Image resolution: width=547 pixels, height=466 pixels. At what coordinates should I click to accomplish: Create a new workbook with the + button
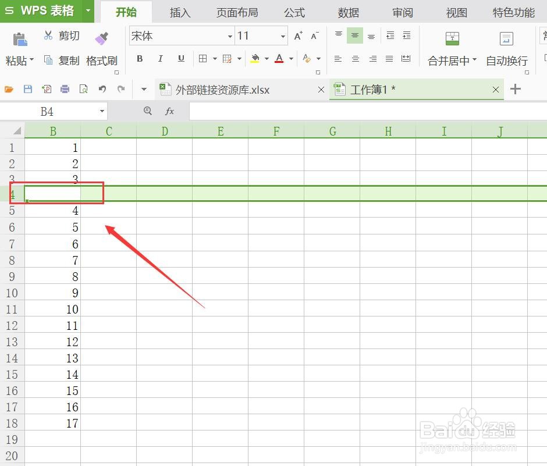click(516, 90)
